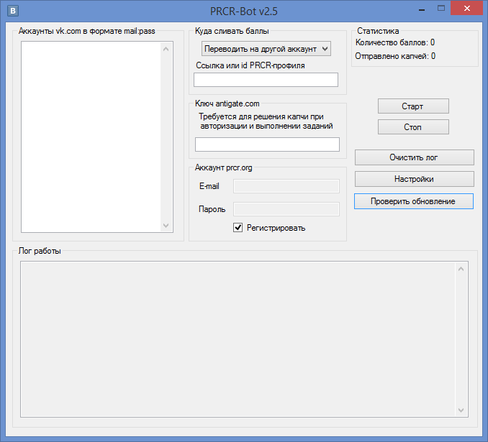This screenshot has height=442, width=488.
Task: Click the 'Регистрировать' label text
Action: tap(276, 228)
